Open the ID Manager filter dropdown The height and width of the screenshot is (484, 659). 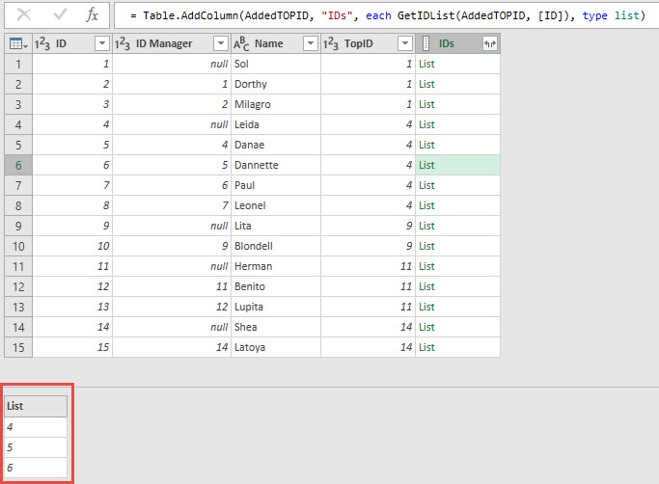[x=221, y=43]
